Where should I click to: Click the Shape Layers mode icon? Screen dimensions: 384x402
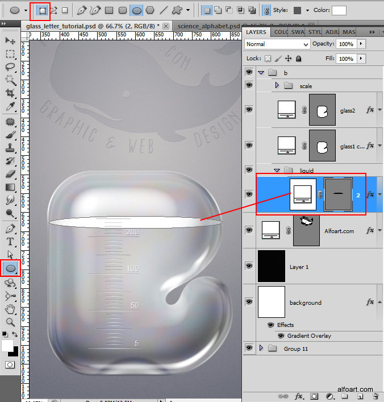pyautogui.click(x=43, y=10)
